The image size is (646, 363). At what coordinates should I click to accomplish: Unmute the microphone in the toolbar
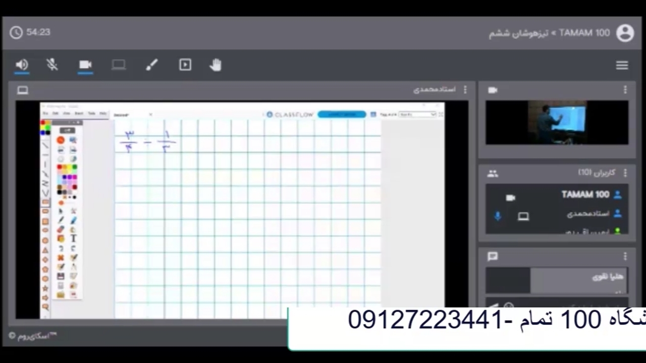pos(52,65)
